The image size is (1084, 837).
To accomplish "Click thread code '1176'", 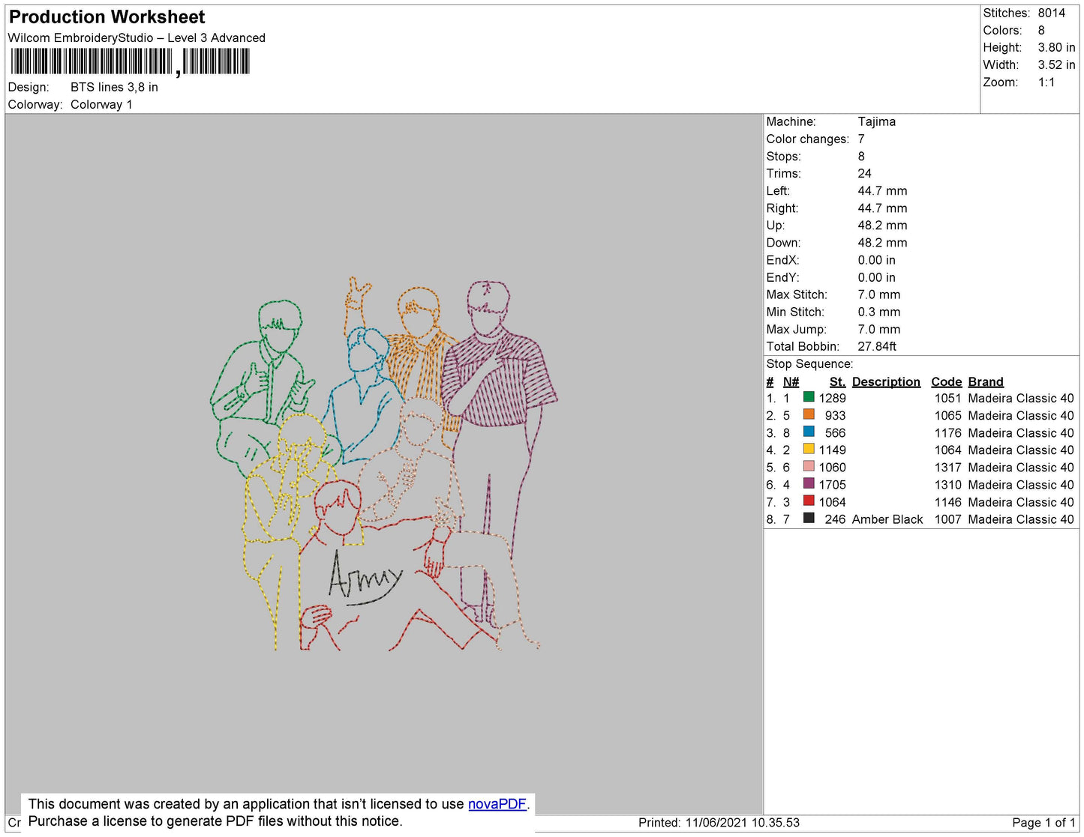I will pos(948,433).
